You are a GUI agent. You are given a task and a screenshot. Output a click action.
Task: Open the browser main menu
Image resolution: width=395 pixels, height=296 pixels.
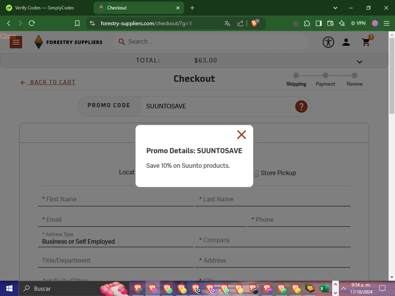pyautogui.click(x=387, y=23)
